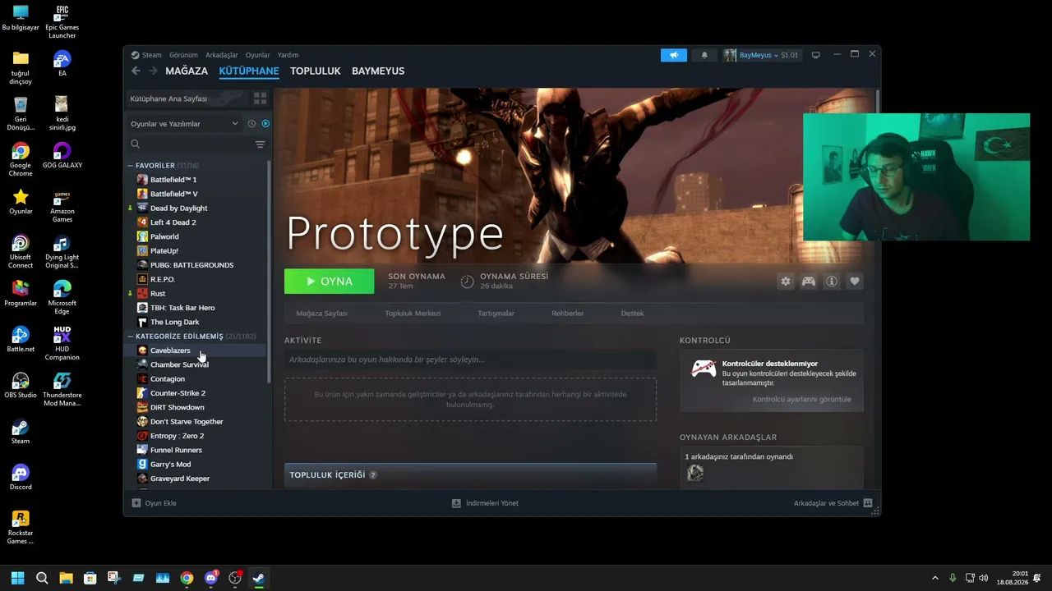Screen dimensions: 1052x591
Task: Click Kütüphane Ana Sayfası button
Action: [x=187, y=98]
